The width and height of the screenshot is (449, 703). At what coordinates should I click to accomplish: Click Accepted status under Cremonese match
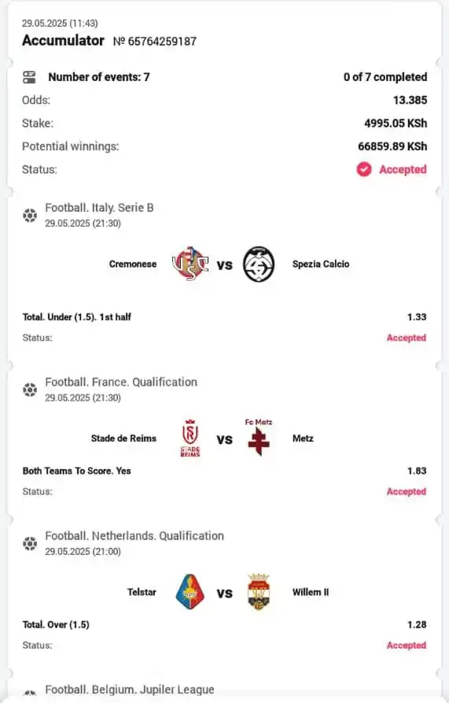coord(407,338)
